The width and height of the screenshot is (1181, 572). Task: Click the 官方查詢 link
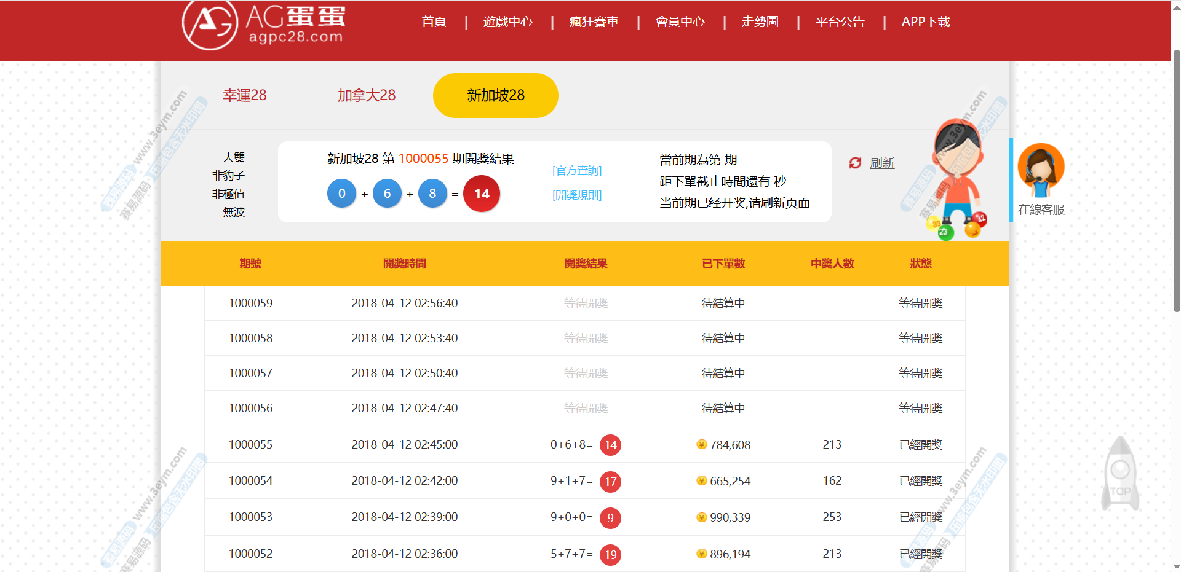pos(577,170)
